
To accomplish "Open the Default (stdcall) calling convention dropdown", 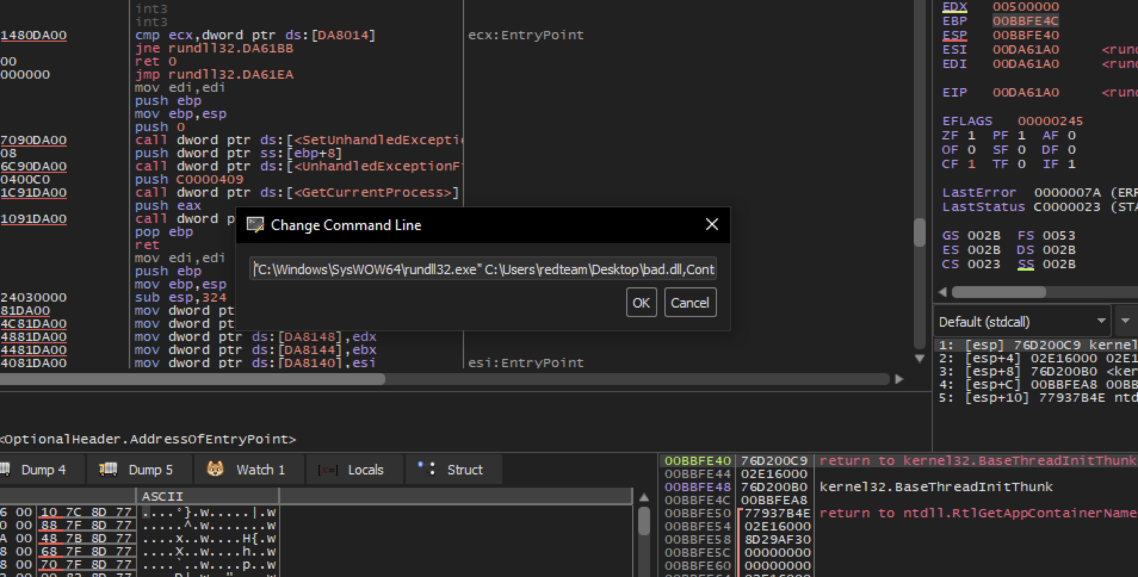I will pyautogui.click(x=1022, y=322).
